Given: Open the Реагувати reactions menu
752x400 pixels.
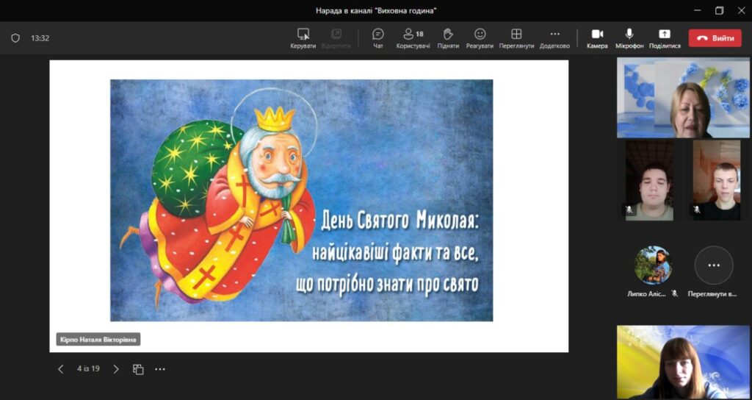Looking at the screenshot, I should [480, 38].
